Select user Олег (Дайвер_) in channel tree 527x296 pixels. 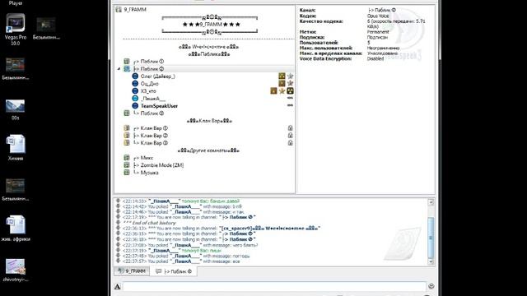[x=157, y=76]
